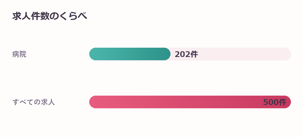Select the 病院 row label

click(19, 54)
